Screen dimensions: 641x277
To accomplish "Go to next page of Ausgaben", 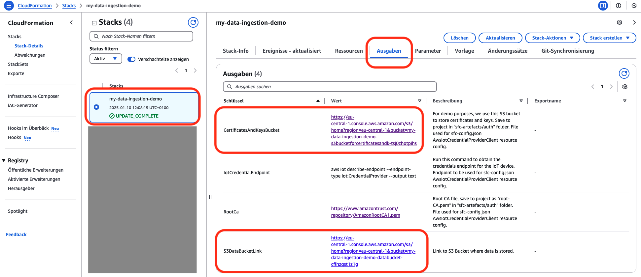I will (x=611, y=87).
